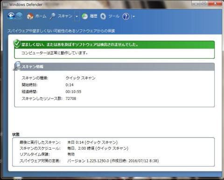Click the Scan magnifier icon
Viewport: 224px width, 180px height.
pos(53,16)
